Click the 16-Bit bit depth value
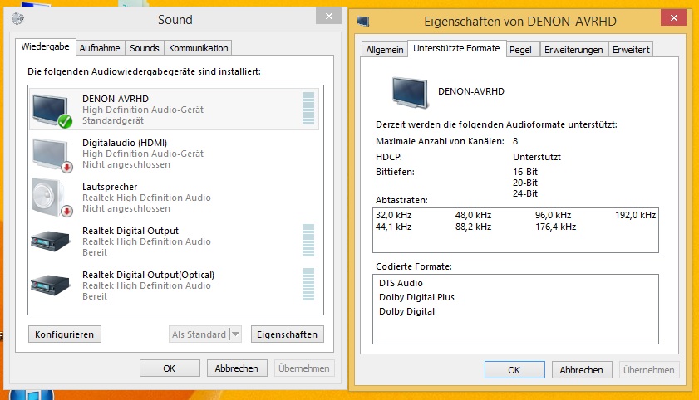Screen dimensions: 699x400 [525, 172]
